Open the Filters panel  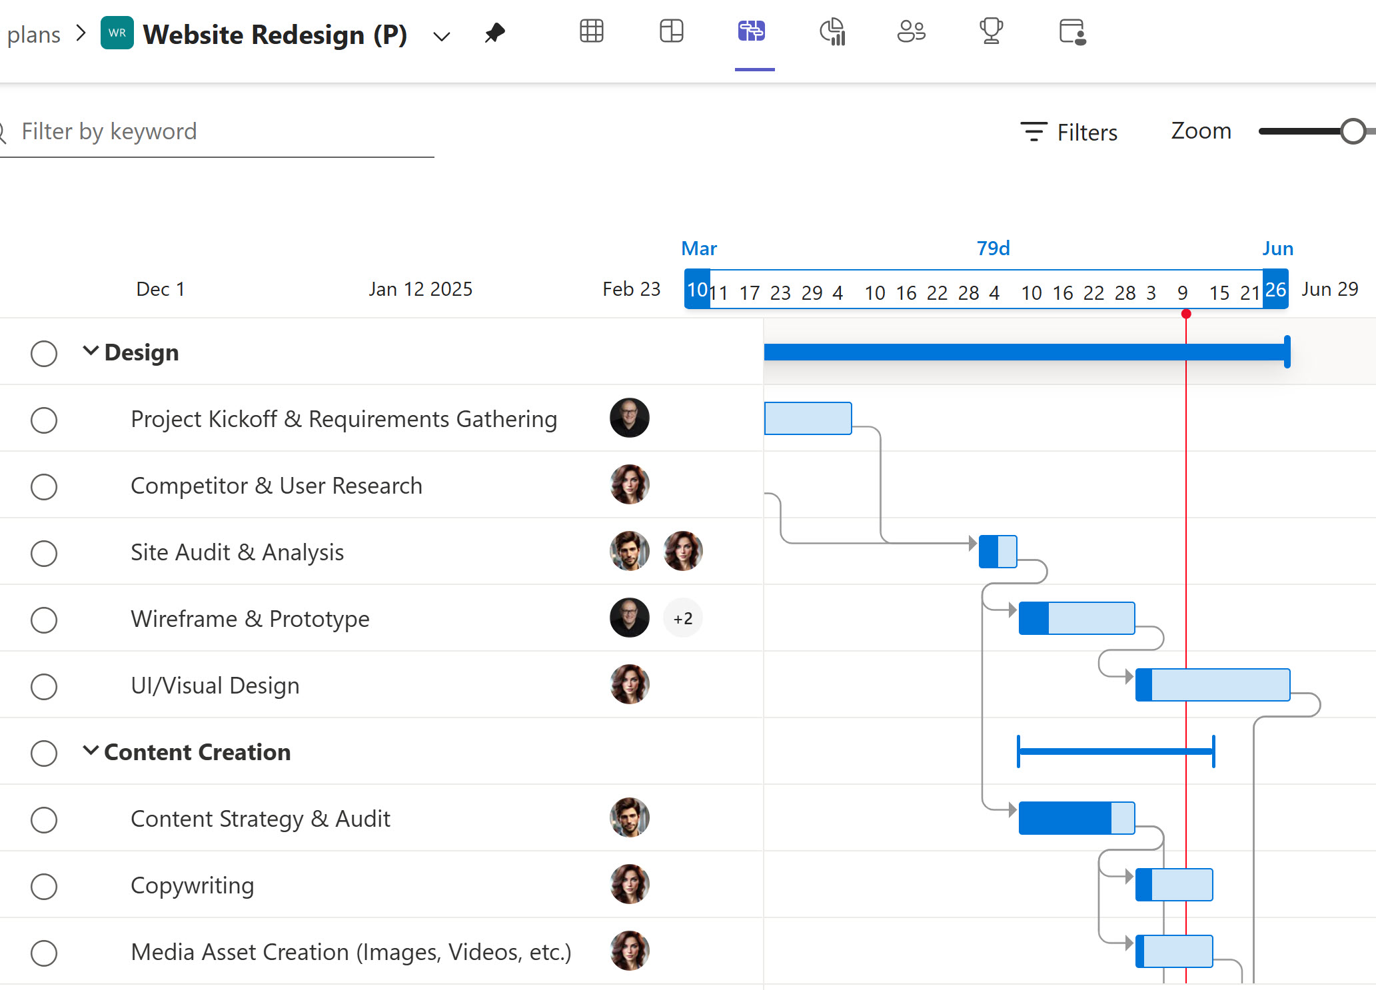1069,131
